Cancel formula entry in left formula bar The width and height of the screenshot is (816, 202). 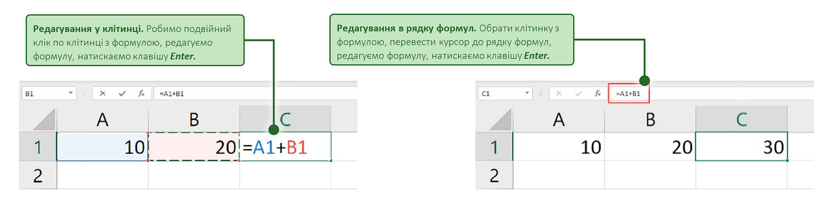click(x=103, y=93)
